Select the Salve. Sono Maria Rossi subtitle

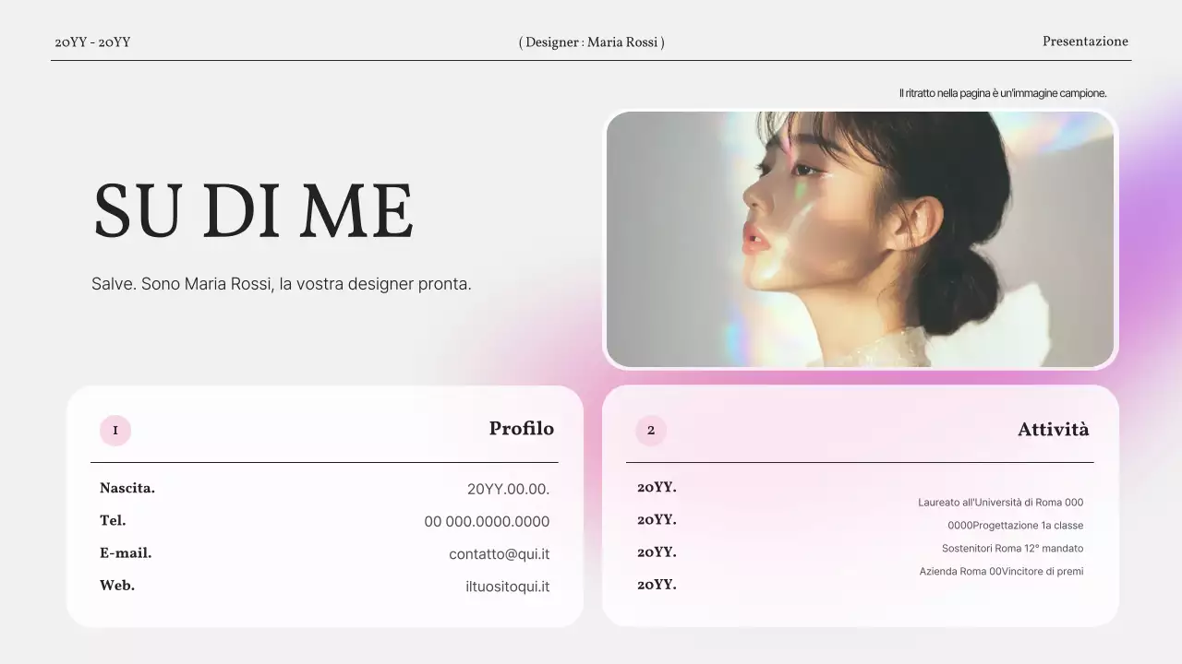coord(282,284)
